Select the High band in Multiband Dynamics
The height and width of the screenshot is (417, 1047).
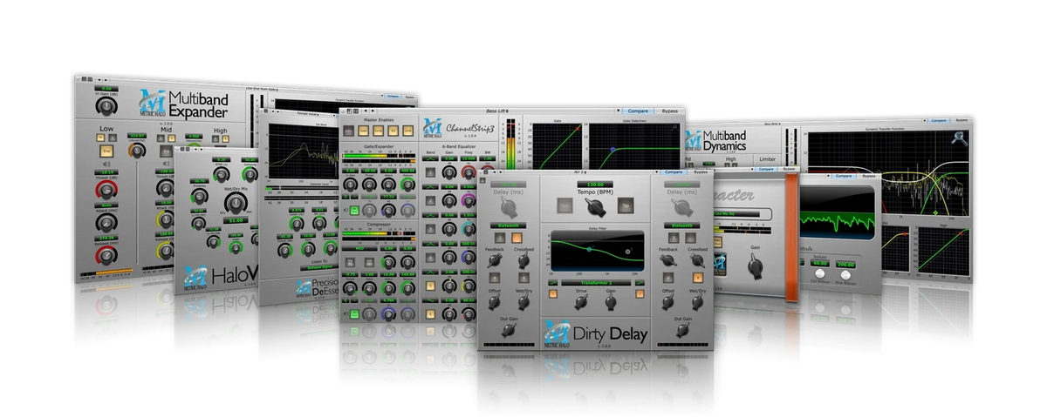pyautogui.click(x=731, y=159)
